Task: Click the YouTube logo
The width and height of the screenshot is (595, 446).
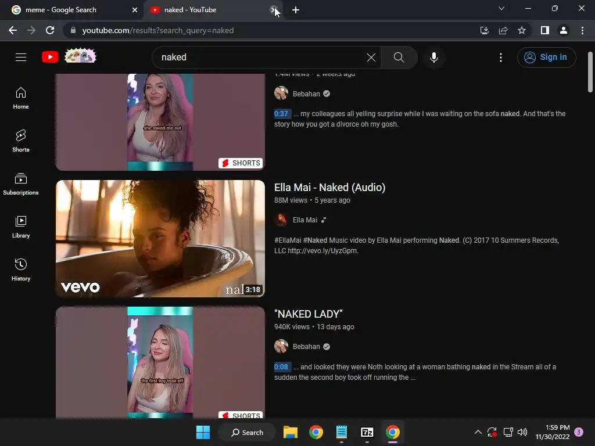Action: pyautogui.click(x=50, y=57)
